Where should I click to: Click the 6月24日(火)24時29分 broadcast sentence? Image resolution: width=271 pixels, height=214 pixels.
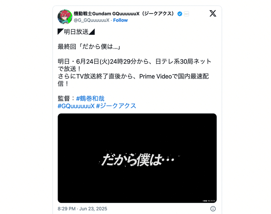coord(135,65)
